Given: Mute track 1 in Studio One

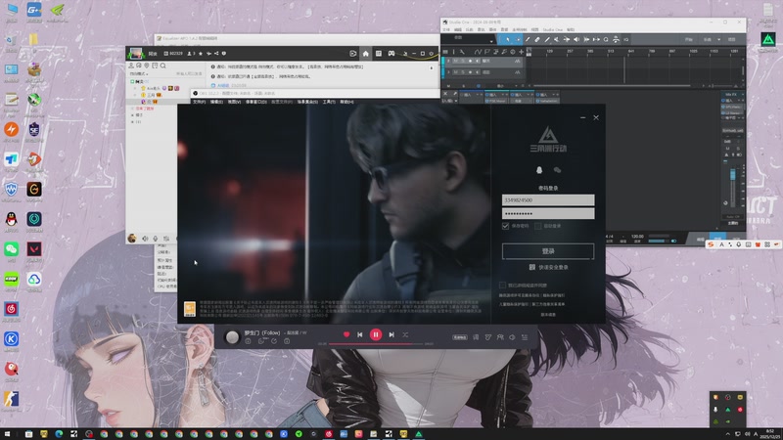Looking at the screenshot, I should coord(455,61).
